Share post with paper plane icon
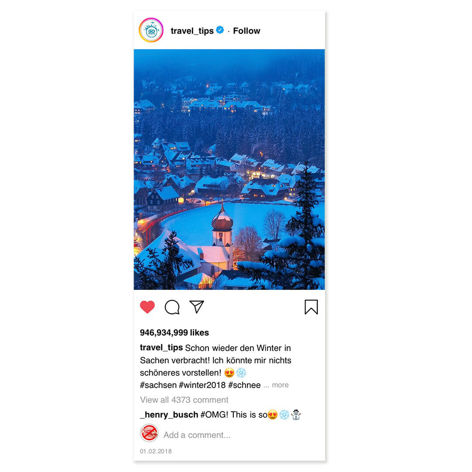The height and width of the screenshot is (472, 472). tap(197, 306)
